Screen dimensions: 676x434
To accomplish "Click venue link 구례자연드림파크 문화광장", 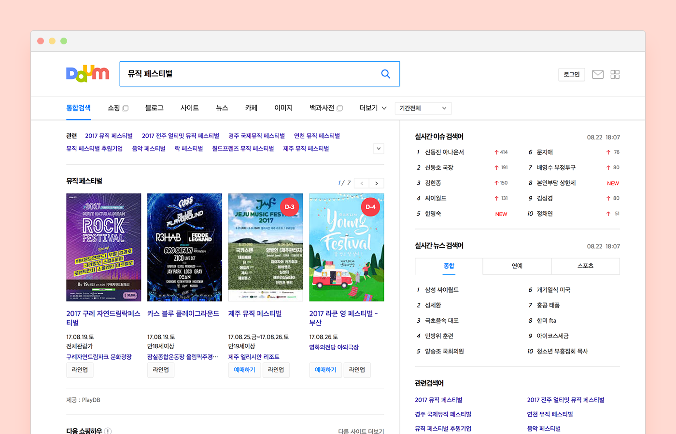I will [99, 357].
